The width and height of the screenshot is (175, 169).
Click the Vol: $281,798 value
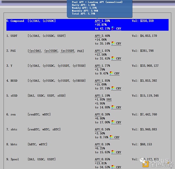[143, 51]
